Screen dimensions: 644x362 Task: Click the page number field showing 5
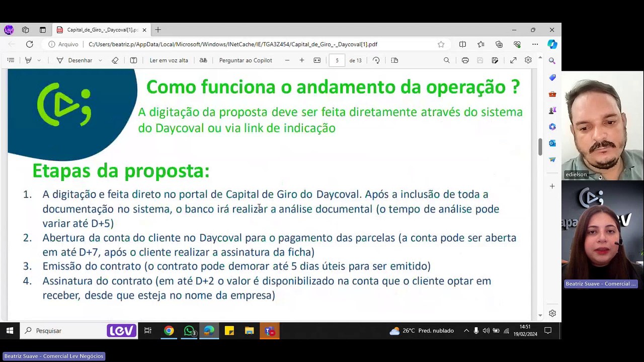(337, 60)
